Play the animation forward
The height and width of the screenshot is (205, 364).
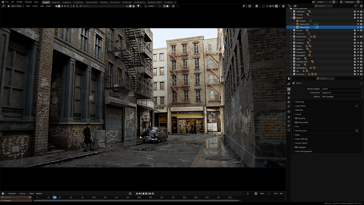tap(146, 193)
